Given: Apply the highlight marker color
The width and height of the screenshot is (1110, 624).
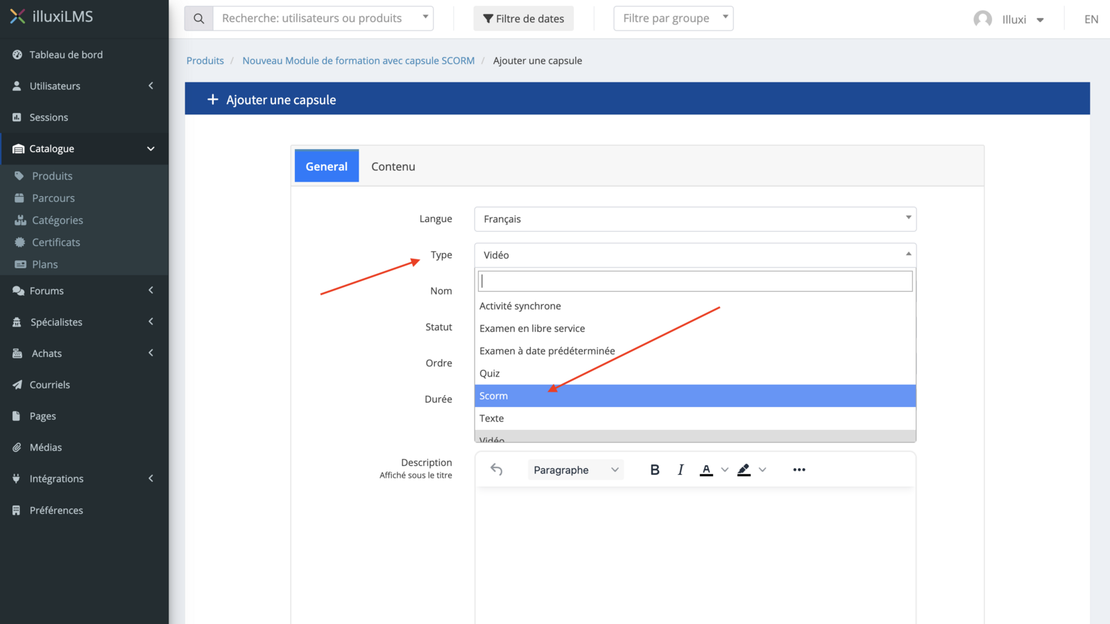Looking at the screenshot, I should tap(744, 470).
